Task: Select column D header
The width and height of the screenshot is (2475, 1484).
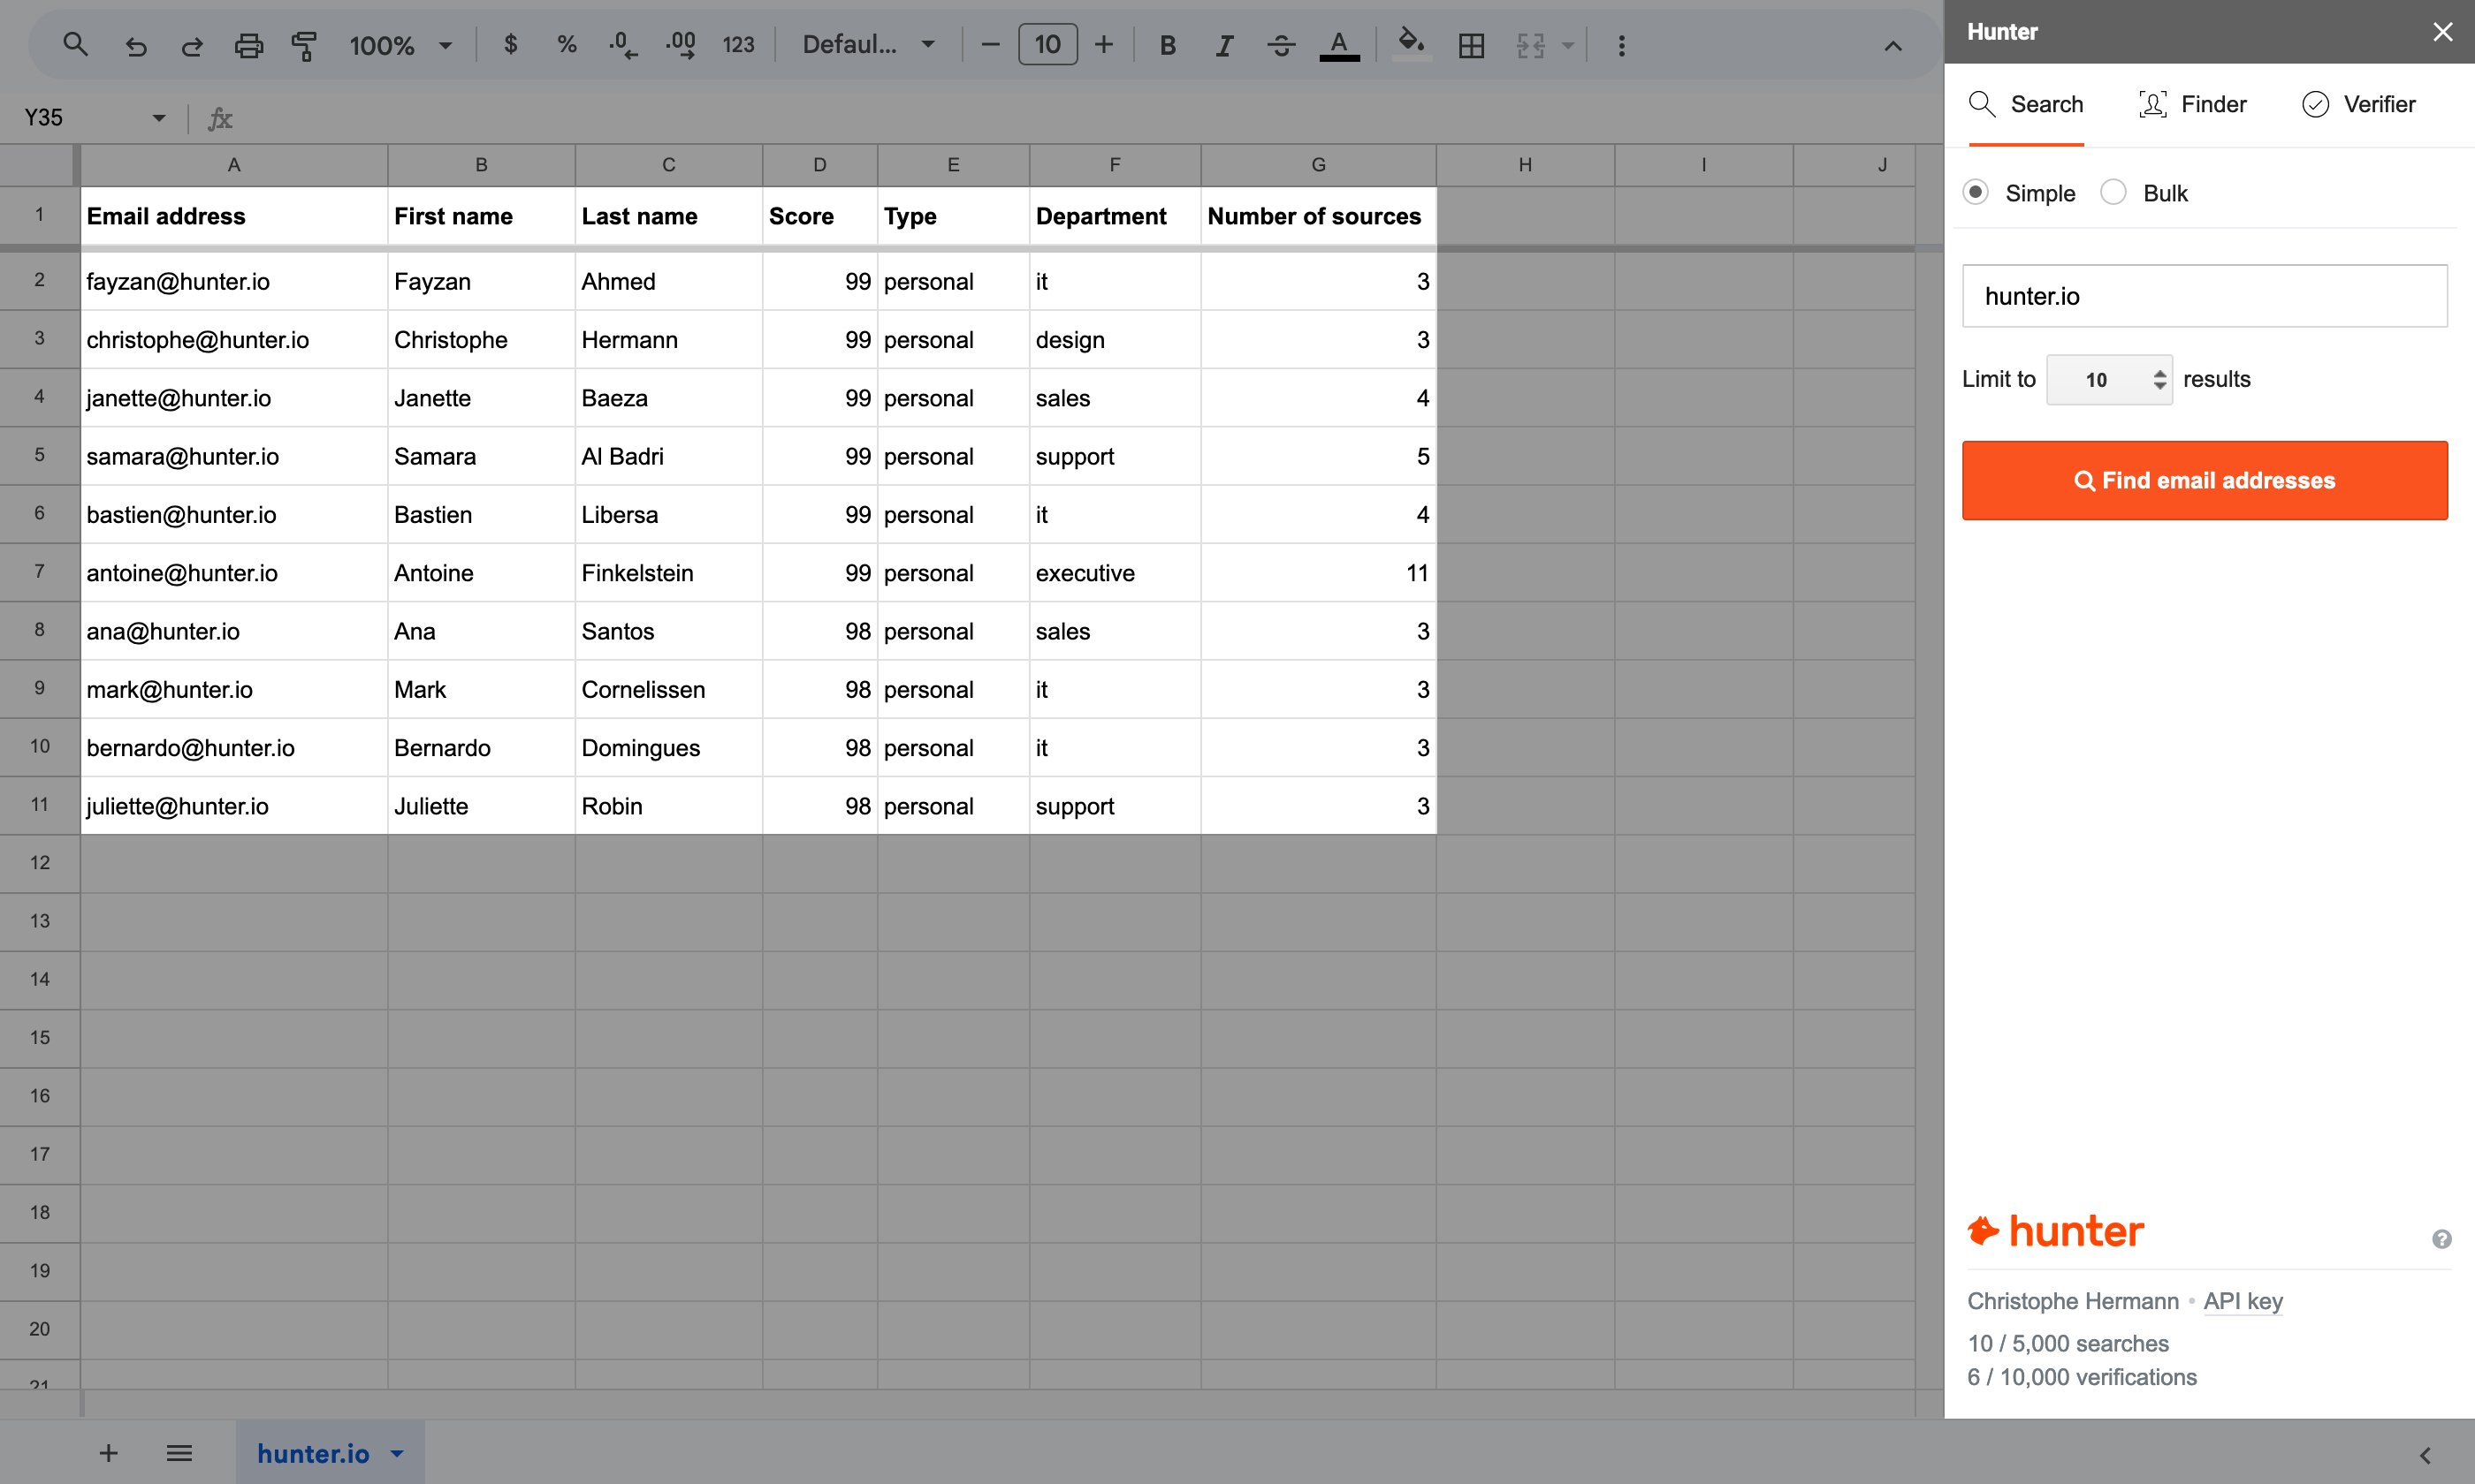Action: pos(819,165)
